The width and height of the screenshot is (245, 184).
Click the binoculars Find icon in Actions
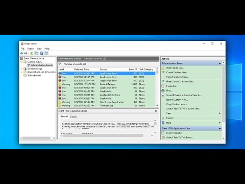click(163, 90)
